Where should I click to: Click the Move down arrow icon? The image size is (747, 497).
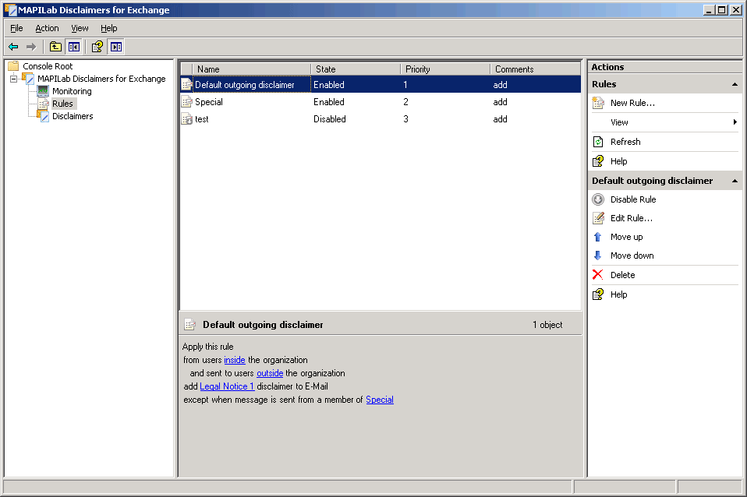tap(597, 256)
